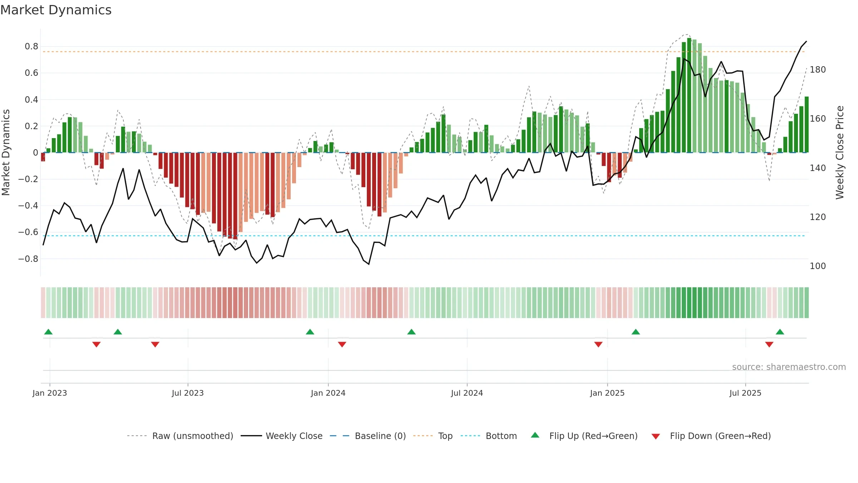Screen dimensions: 858x483
Task: Click the vertical Weekly Close Price axis title
Action: (840, 152)
